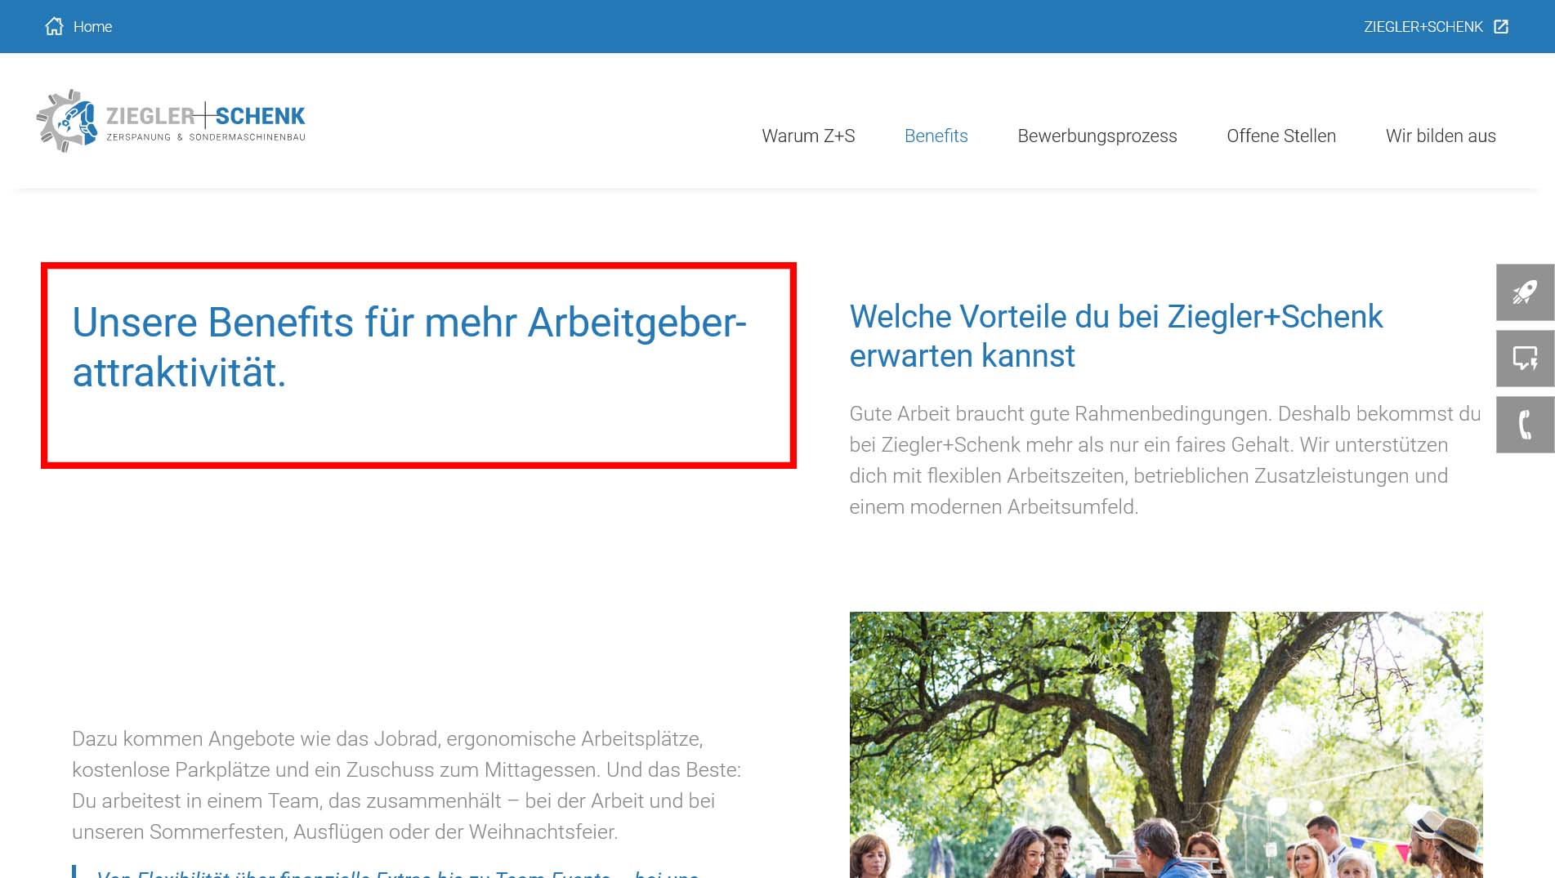Click the house icon in top bar
This screenshot has width=1555, height=878.
[54, 26]
